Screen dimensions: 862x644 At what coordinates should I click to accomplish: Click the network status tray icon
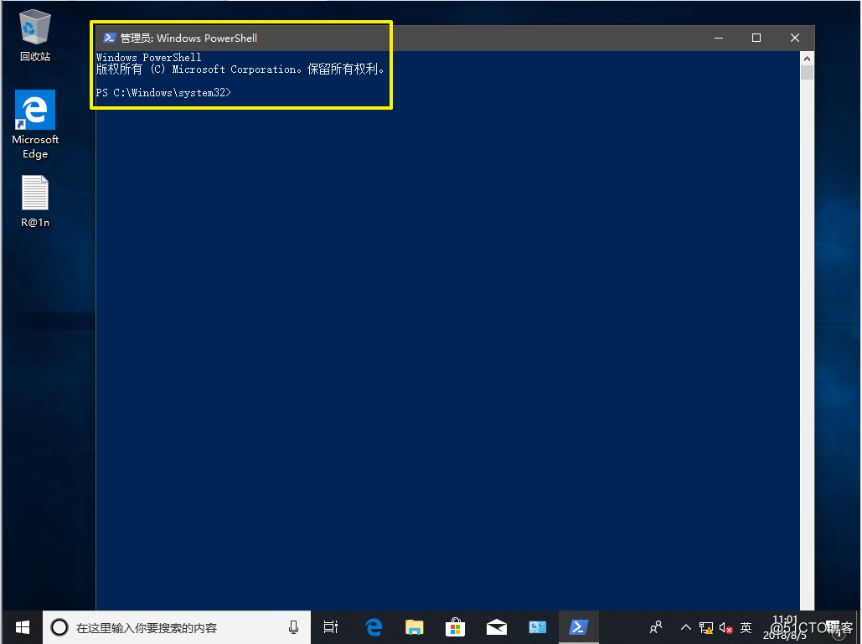pos(706,627)
